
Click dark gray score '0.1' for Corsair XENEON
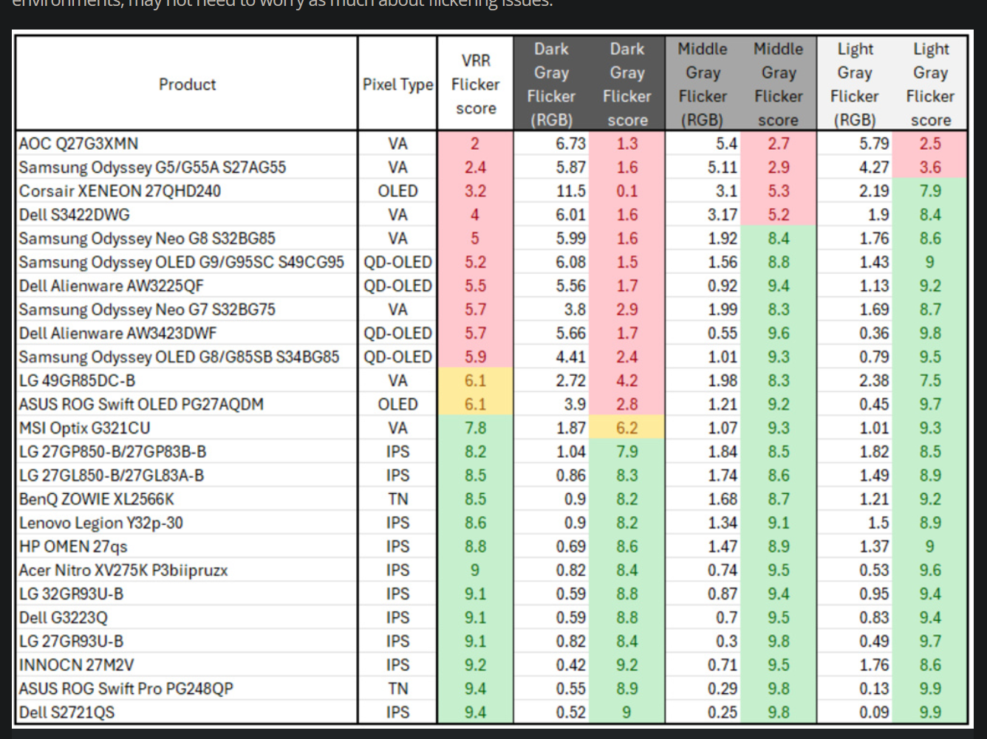[x=626, y=190]
